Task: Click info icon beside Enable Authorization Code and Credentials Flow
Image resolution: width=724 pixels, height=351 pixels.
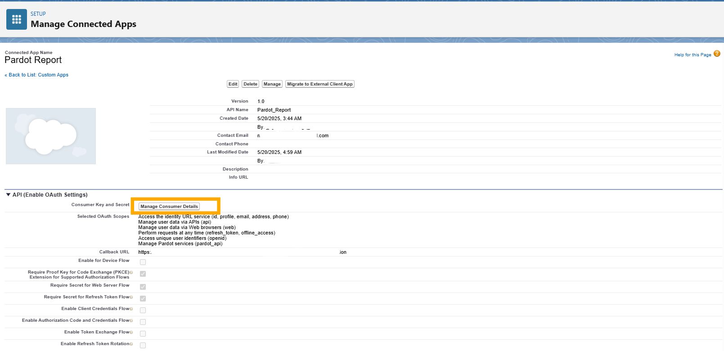Action: click(131, 321)
